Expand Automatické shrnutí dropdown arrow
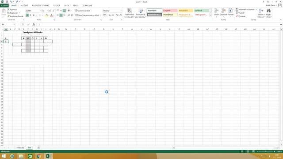The image size is (283, 159). pyautogui.click(x=256, y=9)
